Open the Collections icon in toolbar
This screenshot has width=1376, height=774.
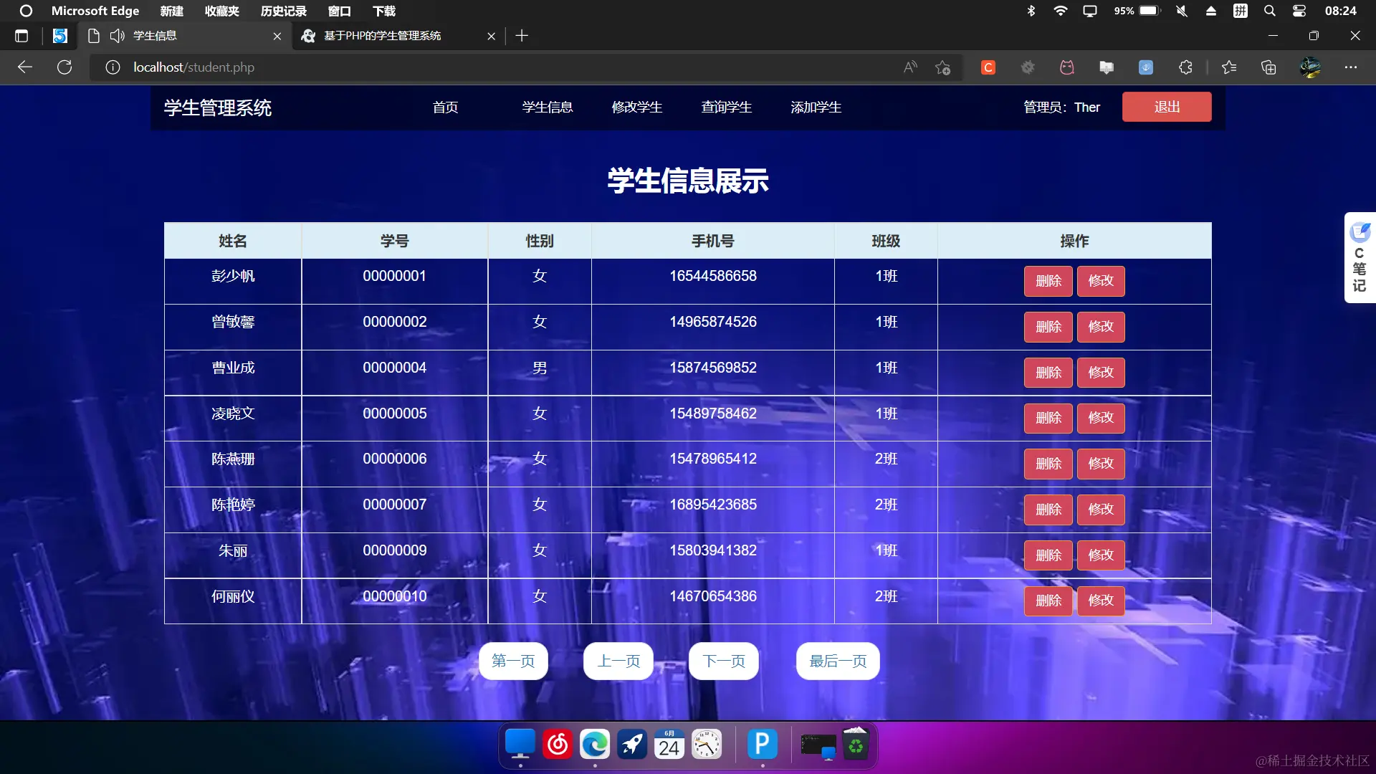(x=1268, y=67)
